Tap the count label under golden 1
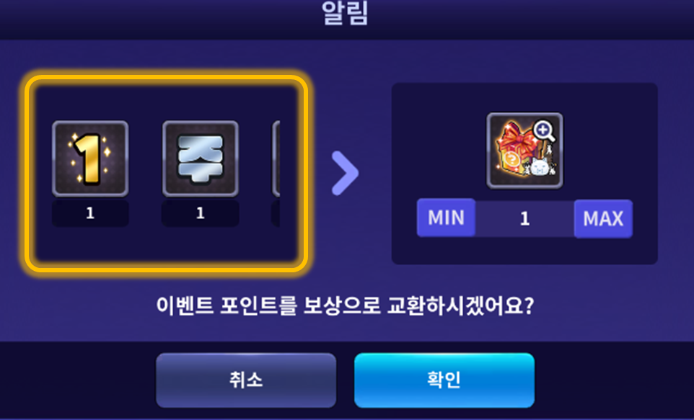694x420 pixels. coord(90,213)
